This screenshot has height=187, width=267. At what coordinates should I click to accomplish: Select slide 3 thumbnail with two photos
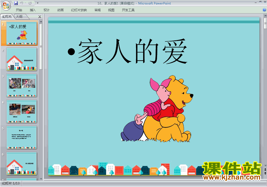(x=21, y=85)
